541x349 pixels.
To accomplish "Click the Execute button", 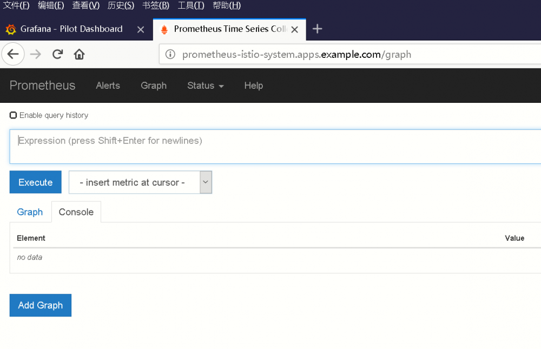I will 35,182.
